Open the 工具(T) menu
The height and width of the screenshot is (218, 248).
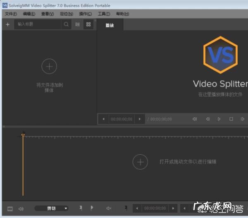[x=104, y=14]
